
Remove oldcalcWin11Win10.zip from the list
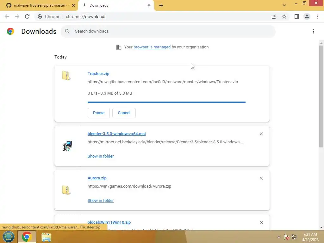pos(261,222)
